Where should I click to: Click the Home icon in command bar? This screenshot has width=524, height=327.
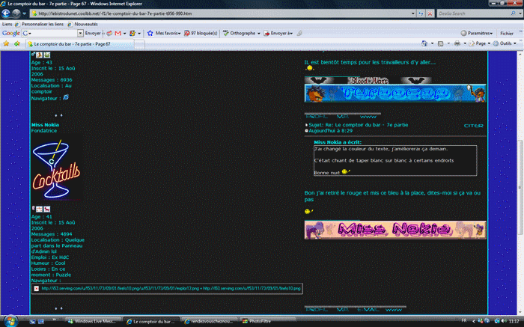tap(424, 43)
